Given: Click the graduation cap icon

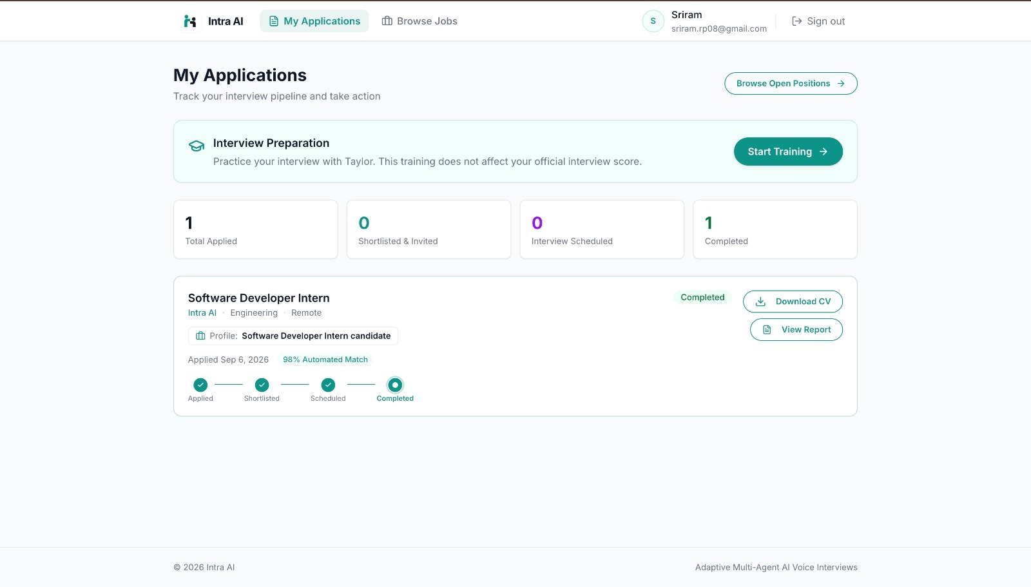Looking at the screenshot, I should 197,146.
